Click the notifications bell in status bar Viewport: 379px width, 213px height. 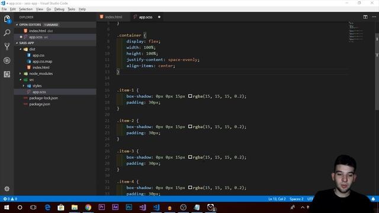(x=373, y=199)
